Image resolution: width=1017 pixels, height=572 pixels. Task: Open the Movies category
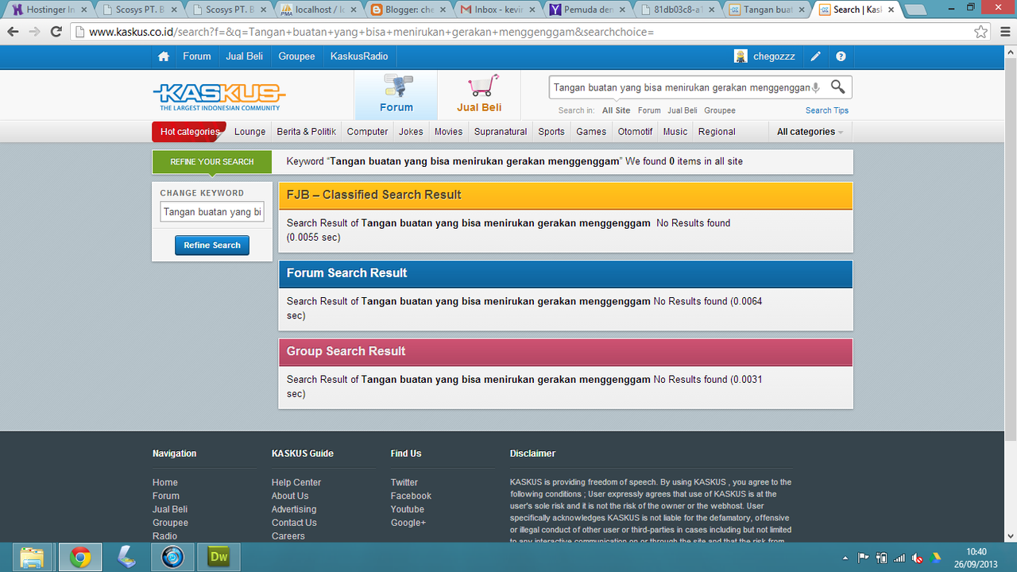448,132
